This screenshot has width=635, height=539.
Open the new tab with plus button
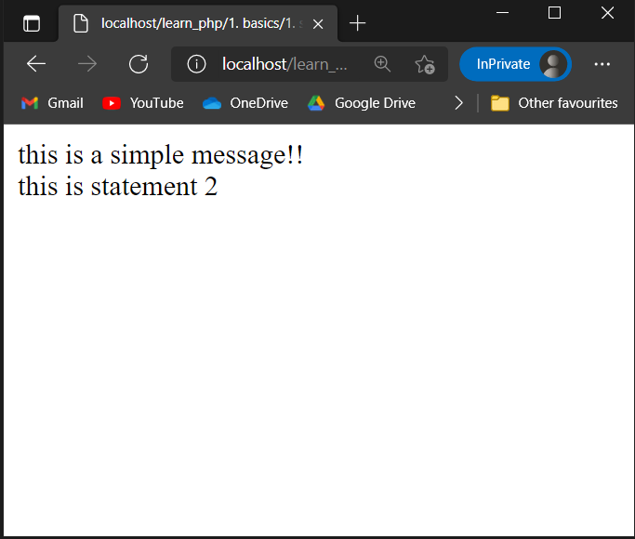click(x=358, y=23)
